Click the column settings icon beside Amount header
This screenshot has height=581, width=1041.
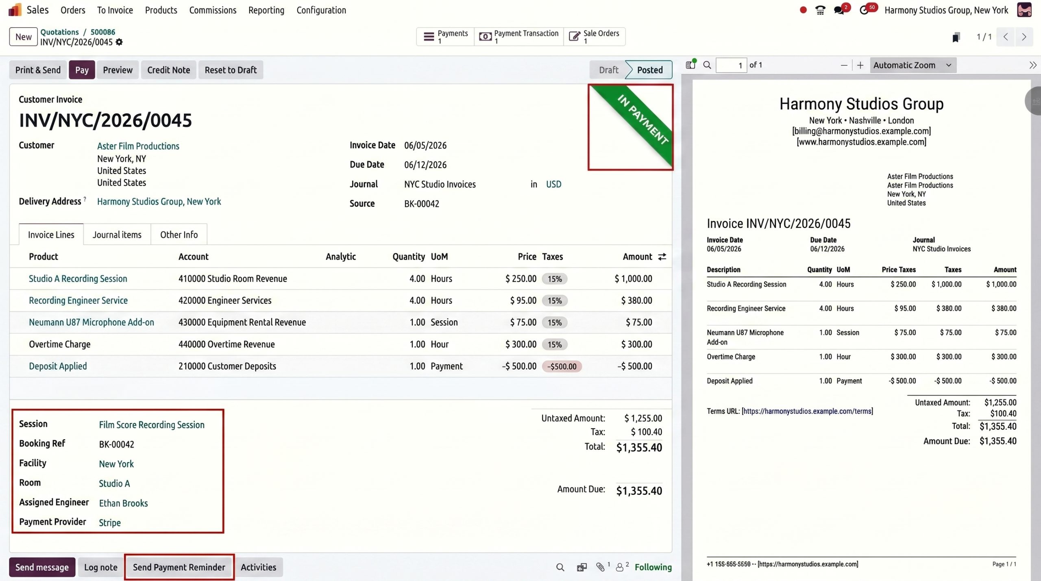662,257
